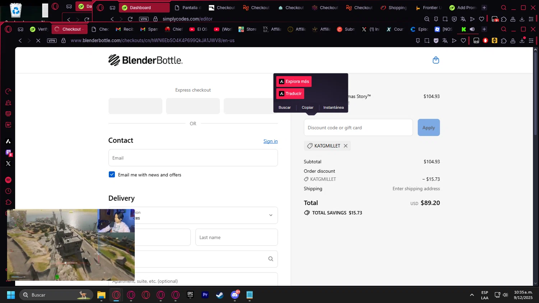Click the Apply discount button
The width and height of the screenshot is (539, 303).
429,127
